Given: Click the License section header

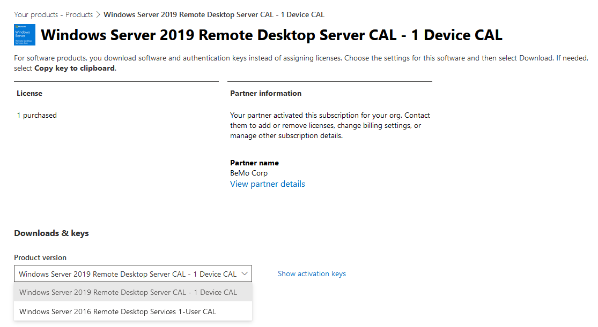Looking at the screenshot, I should coord(29,93).
